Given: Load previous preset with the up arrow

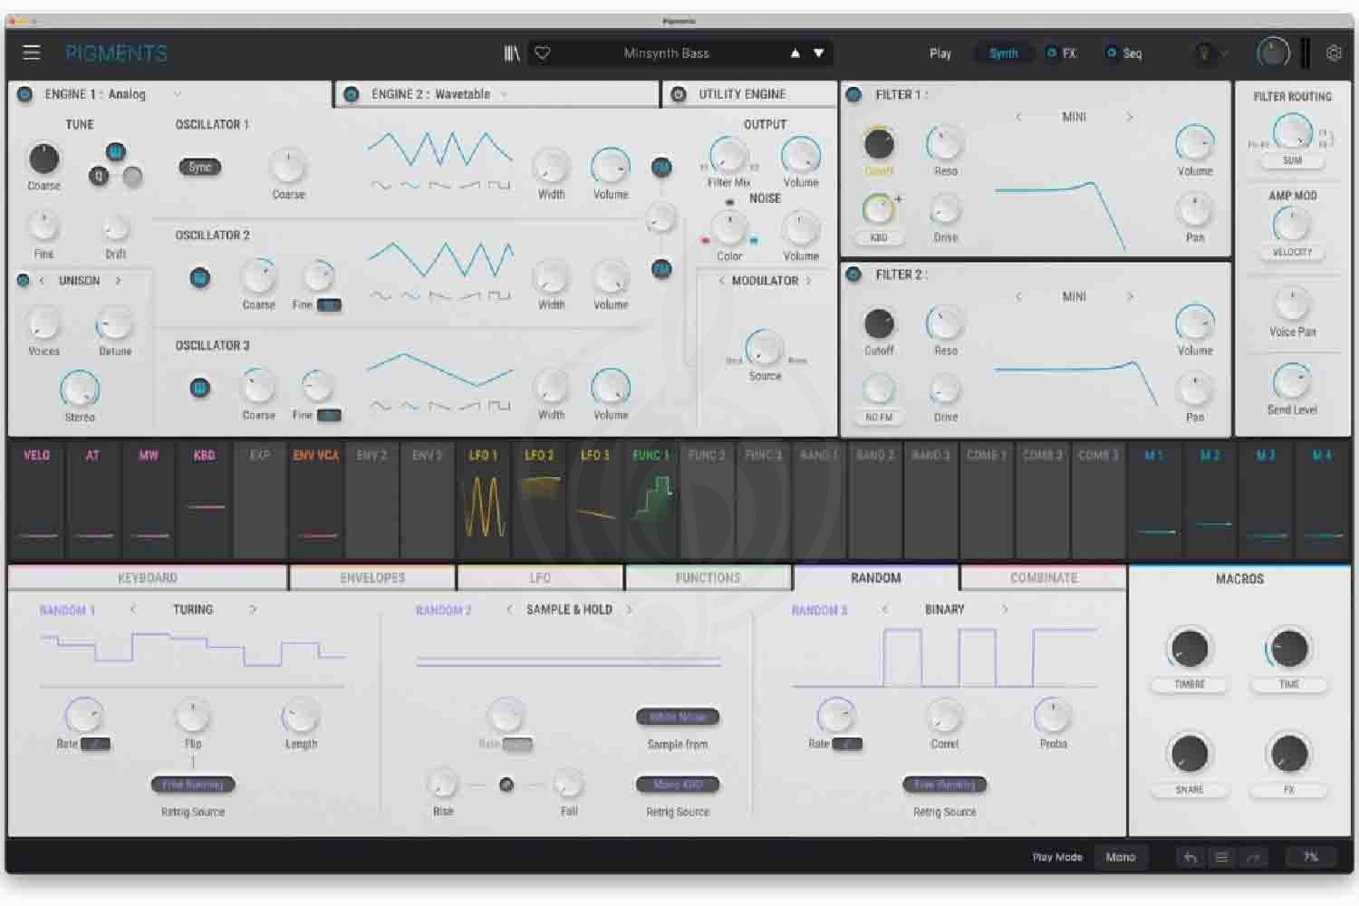Looking at the screenshot, I should [795, 53].
